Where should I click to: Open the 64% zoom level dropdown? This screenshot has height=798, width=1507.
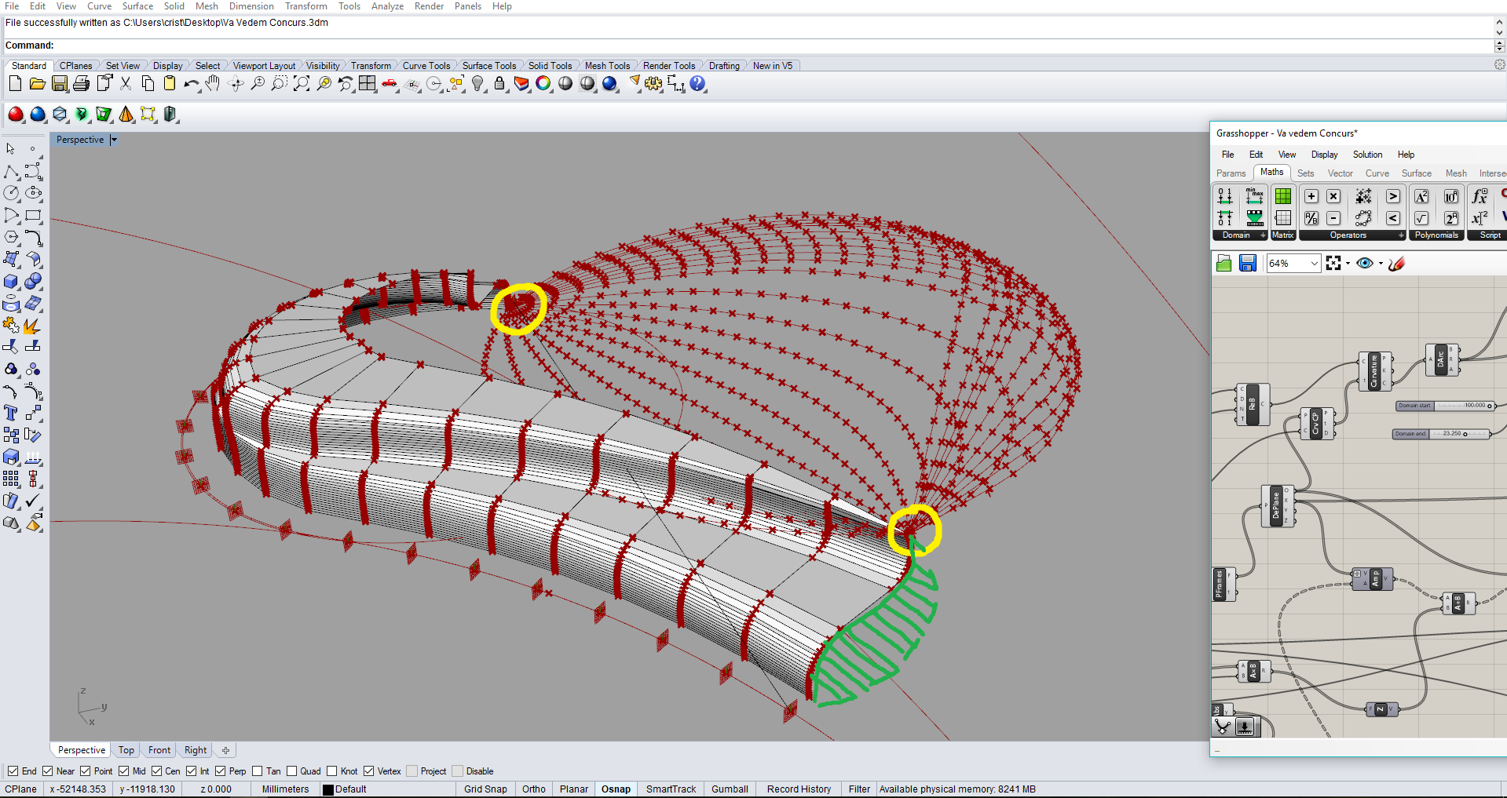pyautogui.click(x=1314, y=264)
